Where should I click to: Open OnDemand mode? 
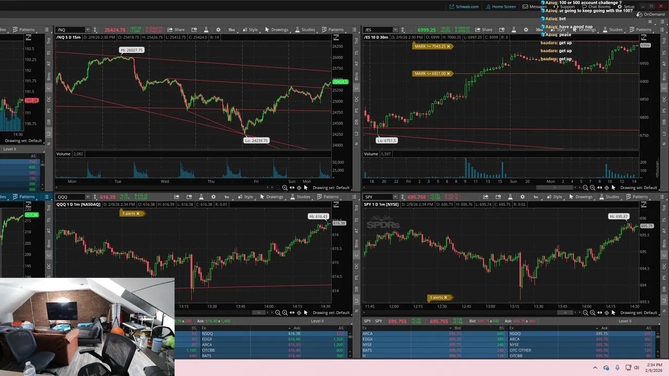[650, 15]
